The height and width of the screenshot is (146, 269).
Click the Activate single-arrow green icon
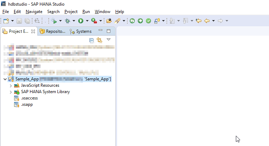tap(140, 21)
